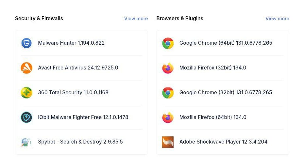Click the Spybot Search & Destroy icon

(26, 142)
